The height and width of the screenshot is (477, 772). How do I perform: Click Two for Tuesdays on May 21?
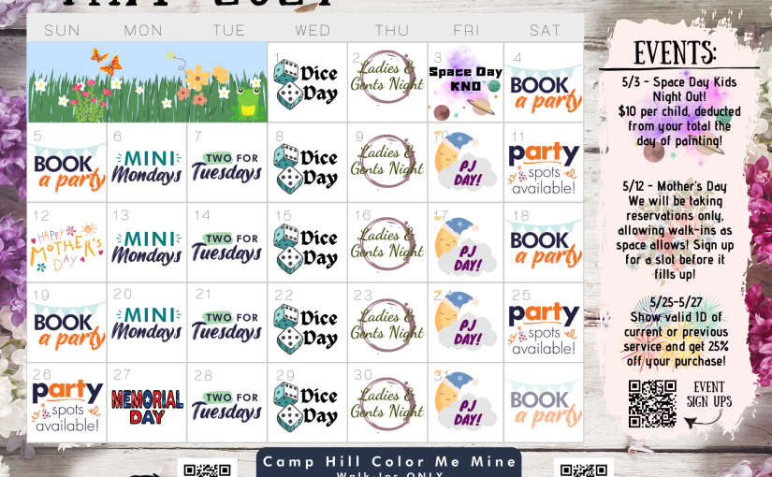[226, 325]
